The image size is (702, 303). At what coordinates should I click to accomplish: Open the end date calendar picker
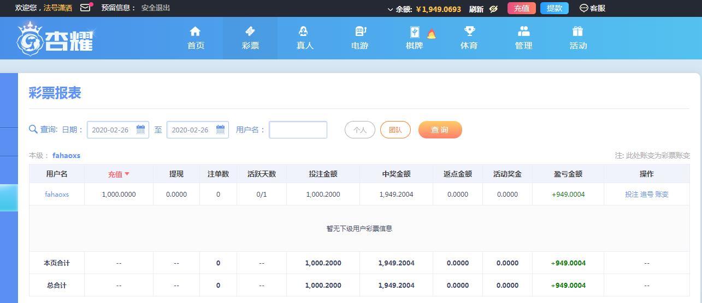220,130
